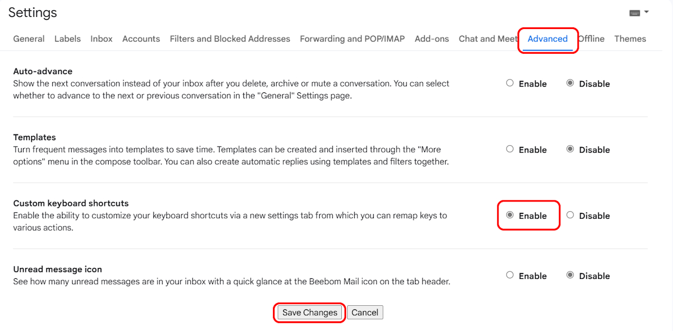The width and height of the screenshot is (673, 331).
Task: View Filters and Blocked Addresses settings
Action: click(230, 39)
